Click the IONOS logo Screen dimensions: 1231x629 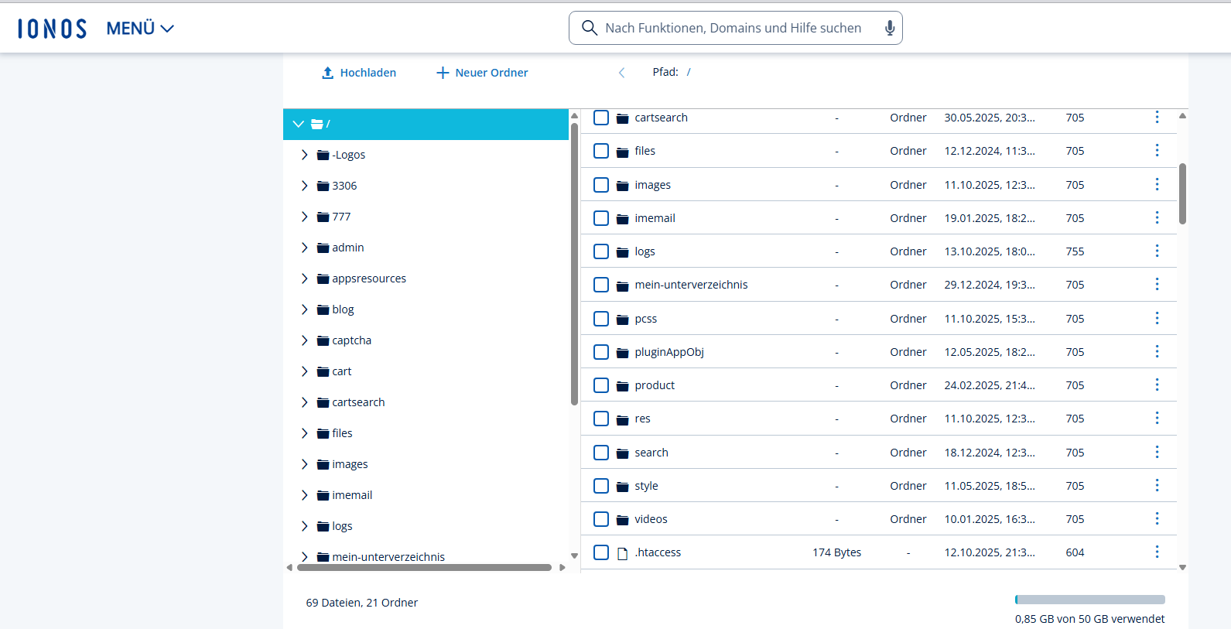[52, 29]
